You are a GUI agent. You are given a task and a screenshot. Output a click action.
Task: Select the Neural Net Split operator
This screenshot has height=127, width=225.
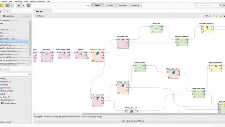pos(123,43)
